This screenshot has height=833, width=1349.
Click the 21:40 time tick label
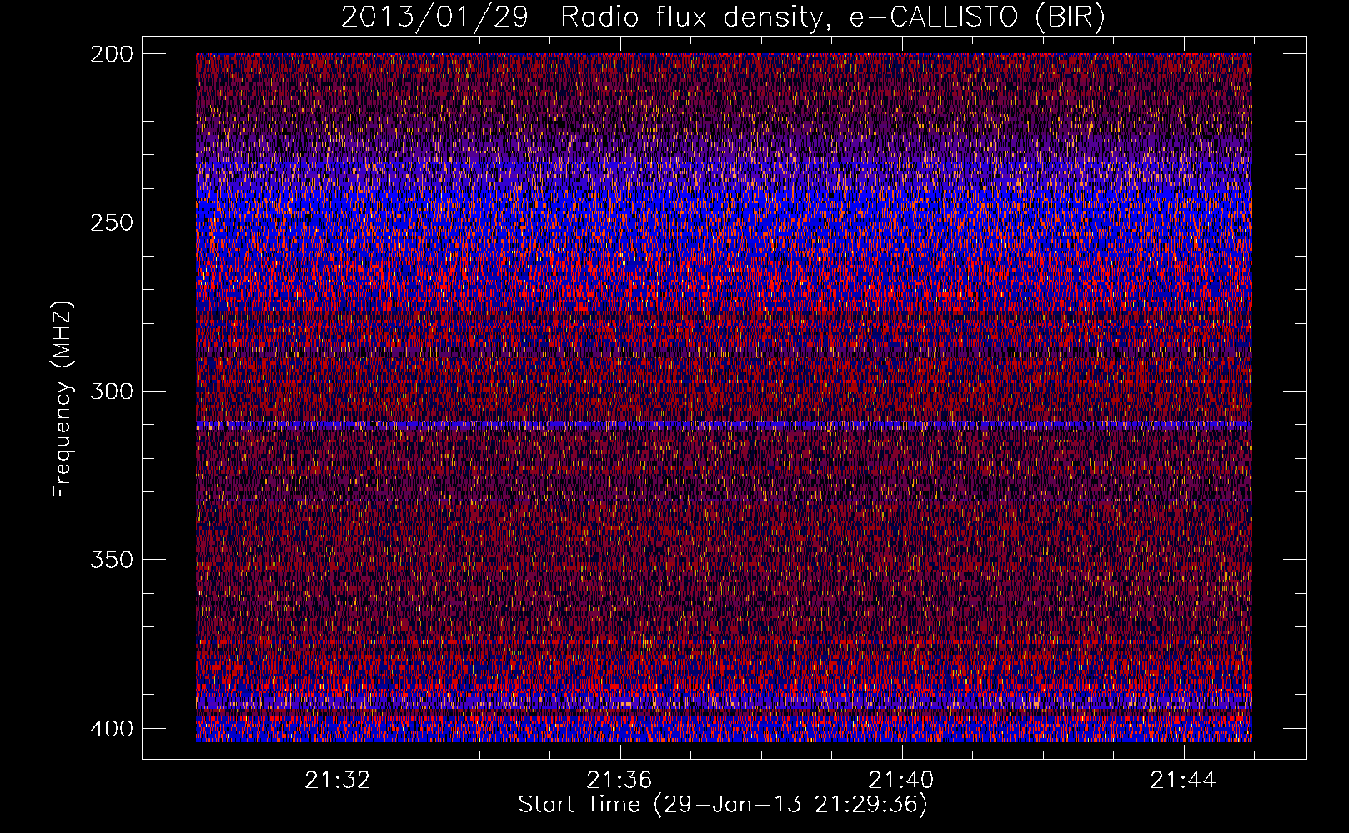(x=901, y=781)
